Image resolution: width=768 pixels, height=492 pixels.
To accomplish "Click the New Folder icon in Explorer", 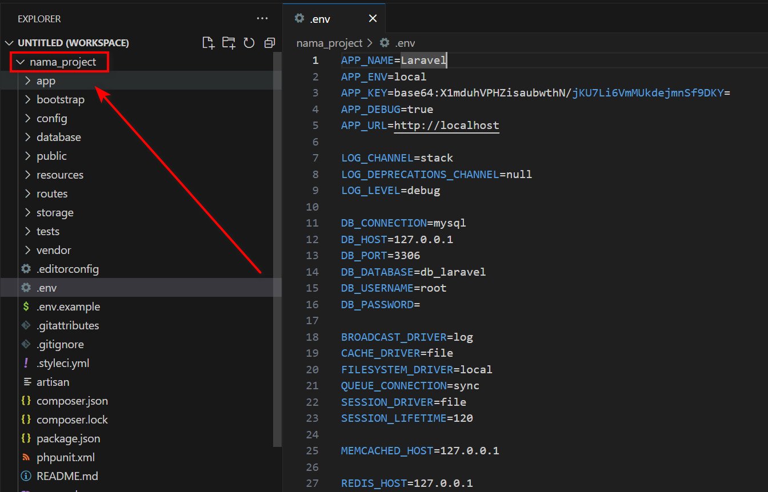I will coord(229,43).
